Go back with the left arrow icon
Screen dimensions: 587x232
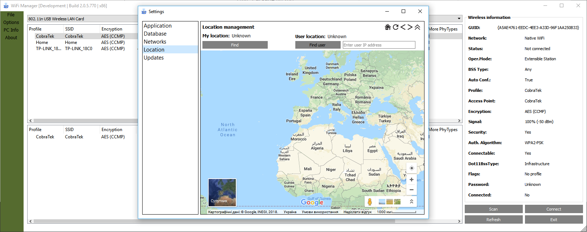[x=403, y=27]
